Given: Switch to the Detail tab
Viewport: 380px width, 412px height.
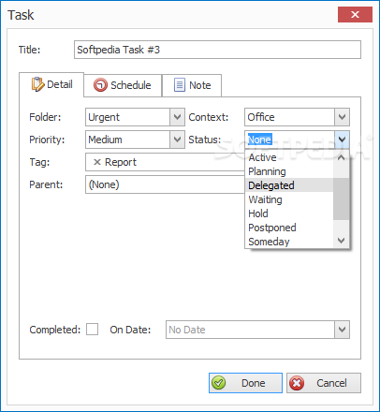Looking at the screenshot, I should coord(51,84).
